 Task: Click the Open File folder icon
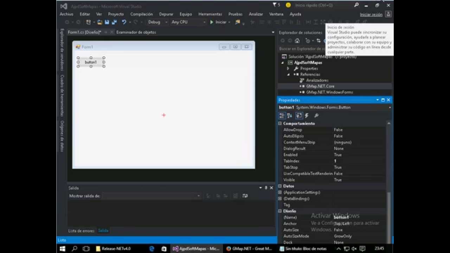99,22
